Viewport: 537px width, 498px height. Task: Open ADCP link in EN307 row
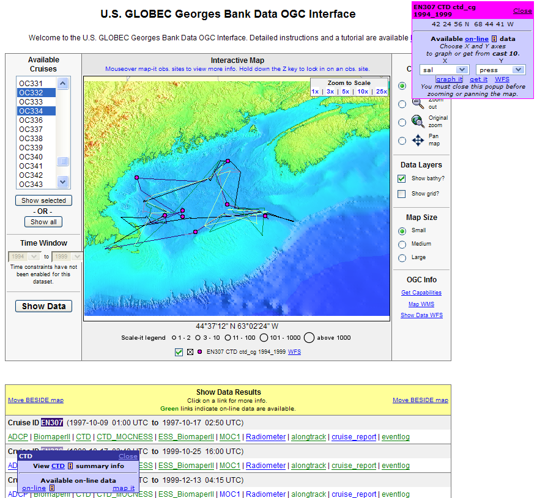click(18, 437)
